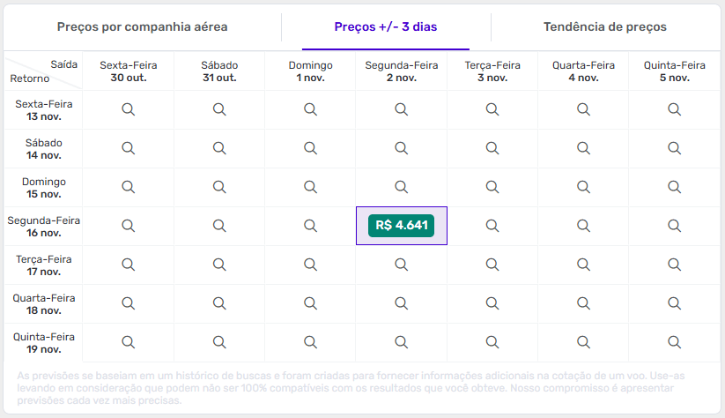Click magnifier for 1 nov. departure, 18 nov. return
This screenshot has width=725, height=418.
tap(310, 303)
